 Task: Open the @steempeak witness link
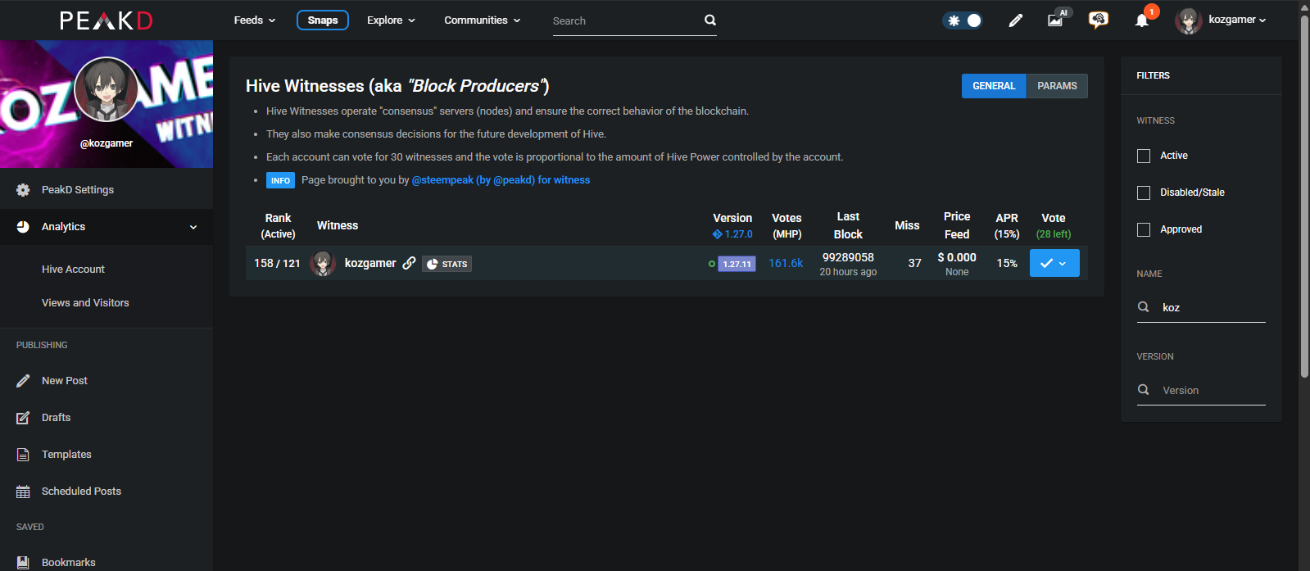coord(501,180)
